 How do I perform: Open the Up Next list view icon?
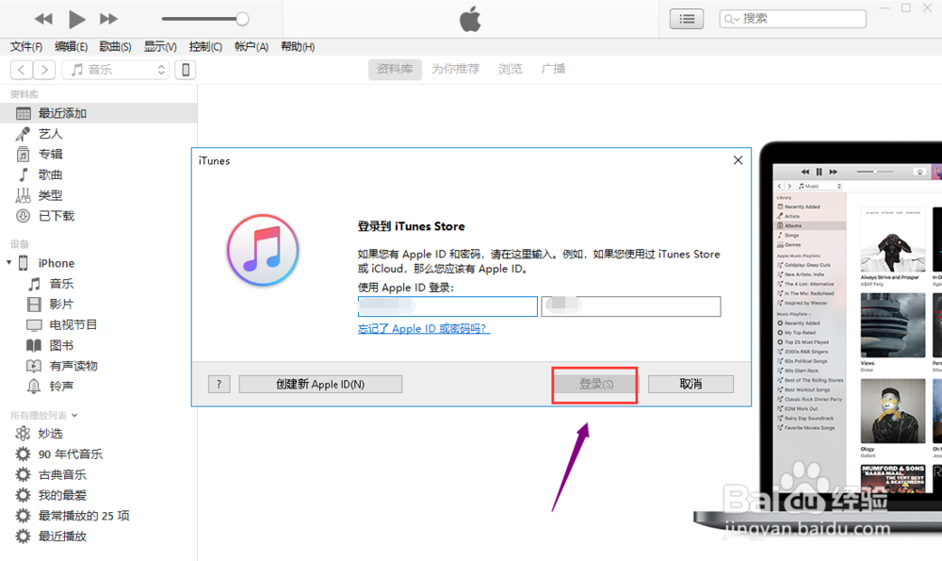pyautogui.click(x=687, y=18)
